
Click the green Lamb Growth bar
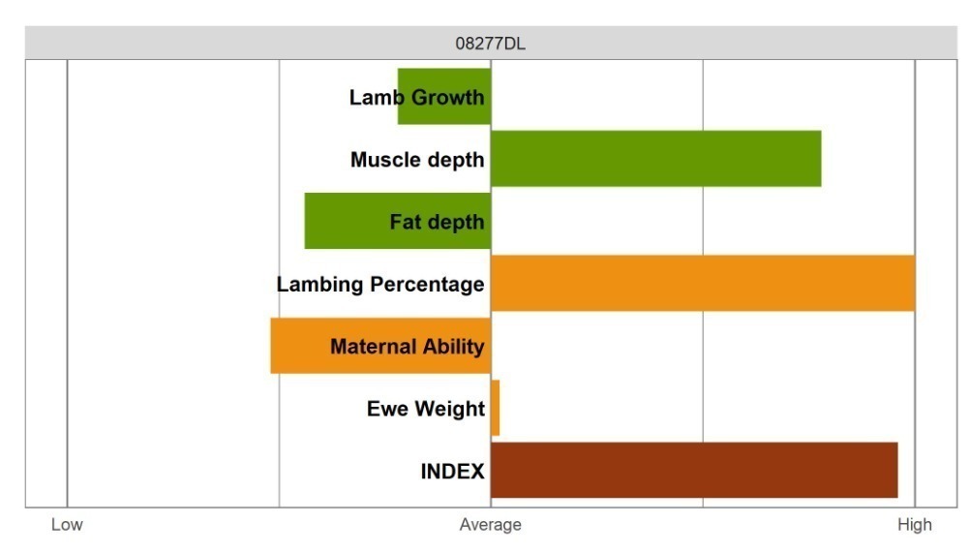pos(444,76)
